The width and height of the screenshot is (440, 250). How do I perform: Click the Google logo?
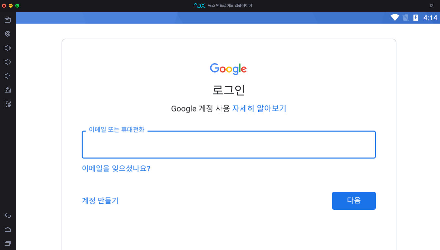point(228,69)
